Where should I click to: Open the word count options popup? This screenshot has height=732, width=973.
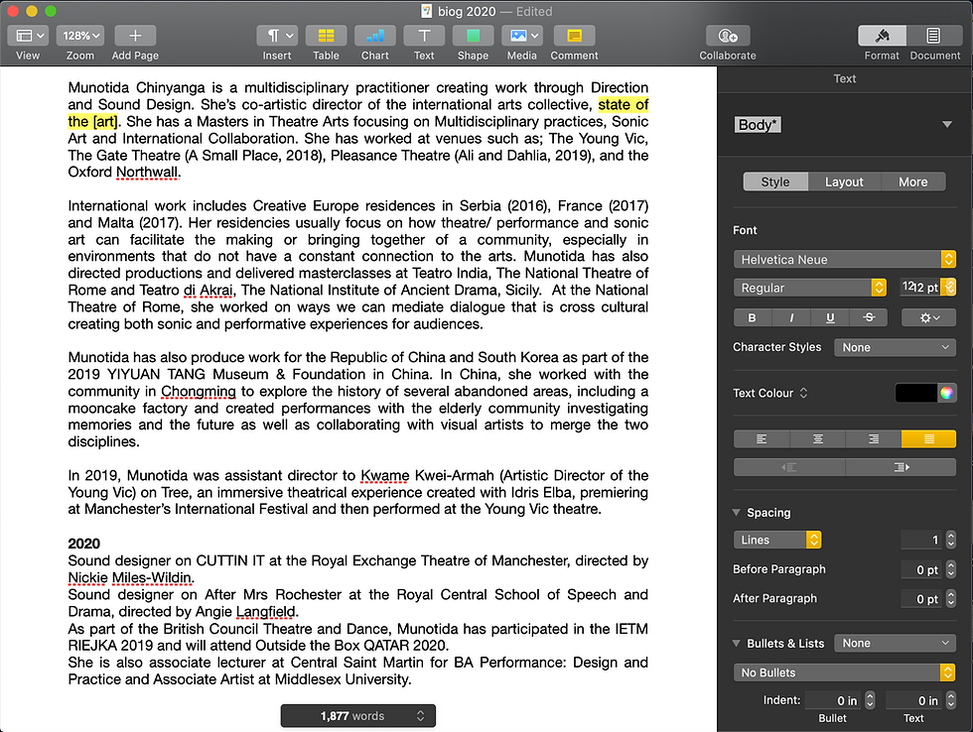click(x=358, y=716)
